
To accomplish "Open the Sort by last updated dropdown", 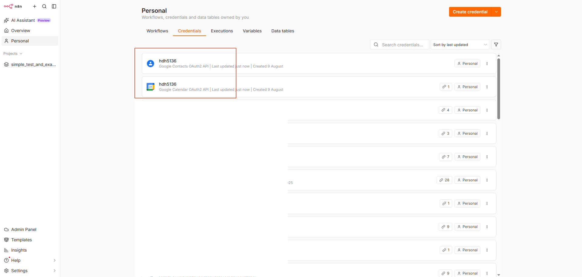I will coord(460,45).
